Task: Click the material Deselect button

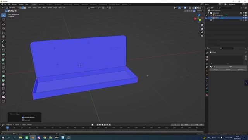Action: (x=241, y=70)
